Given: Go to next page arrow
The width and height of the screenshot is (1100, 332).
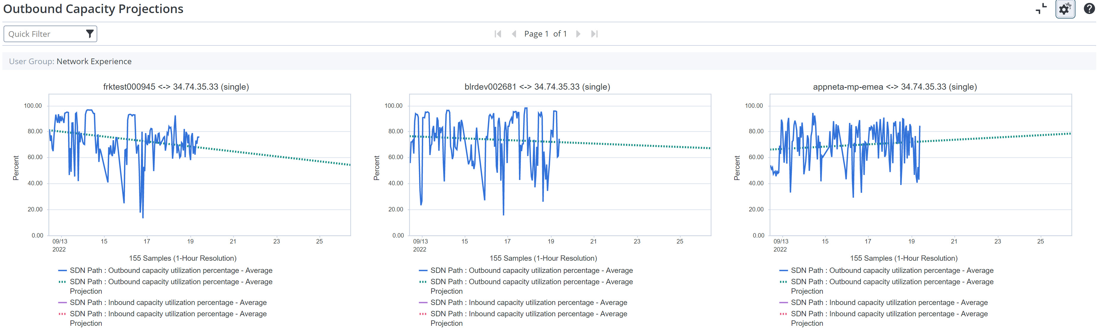Looking at the screenshot, I should [x=578, y=34].
